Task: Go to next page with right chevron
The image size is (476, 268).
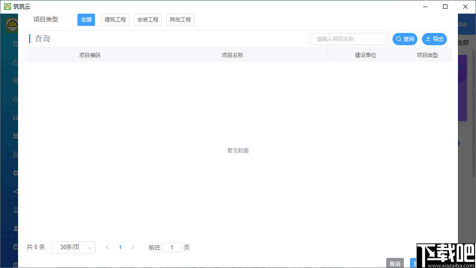Action: tap(133, 247)
